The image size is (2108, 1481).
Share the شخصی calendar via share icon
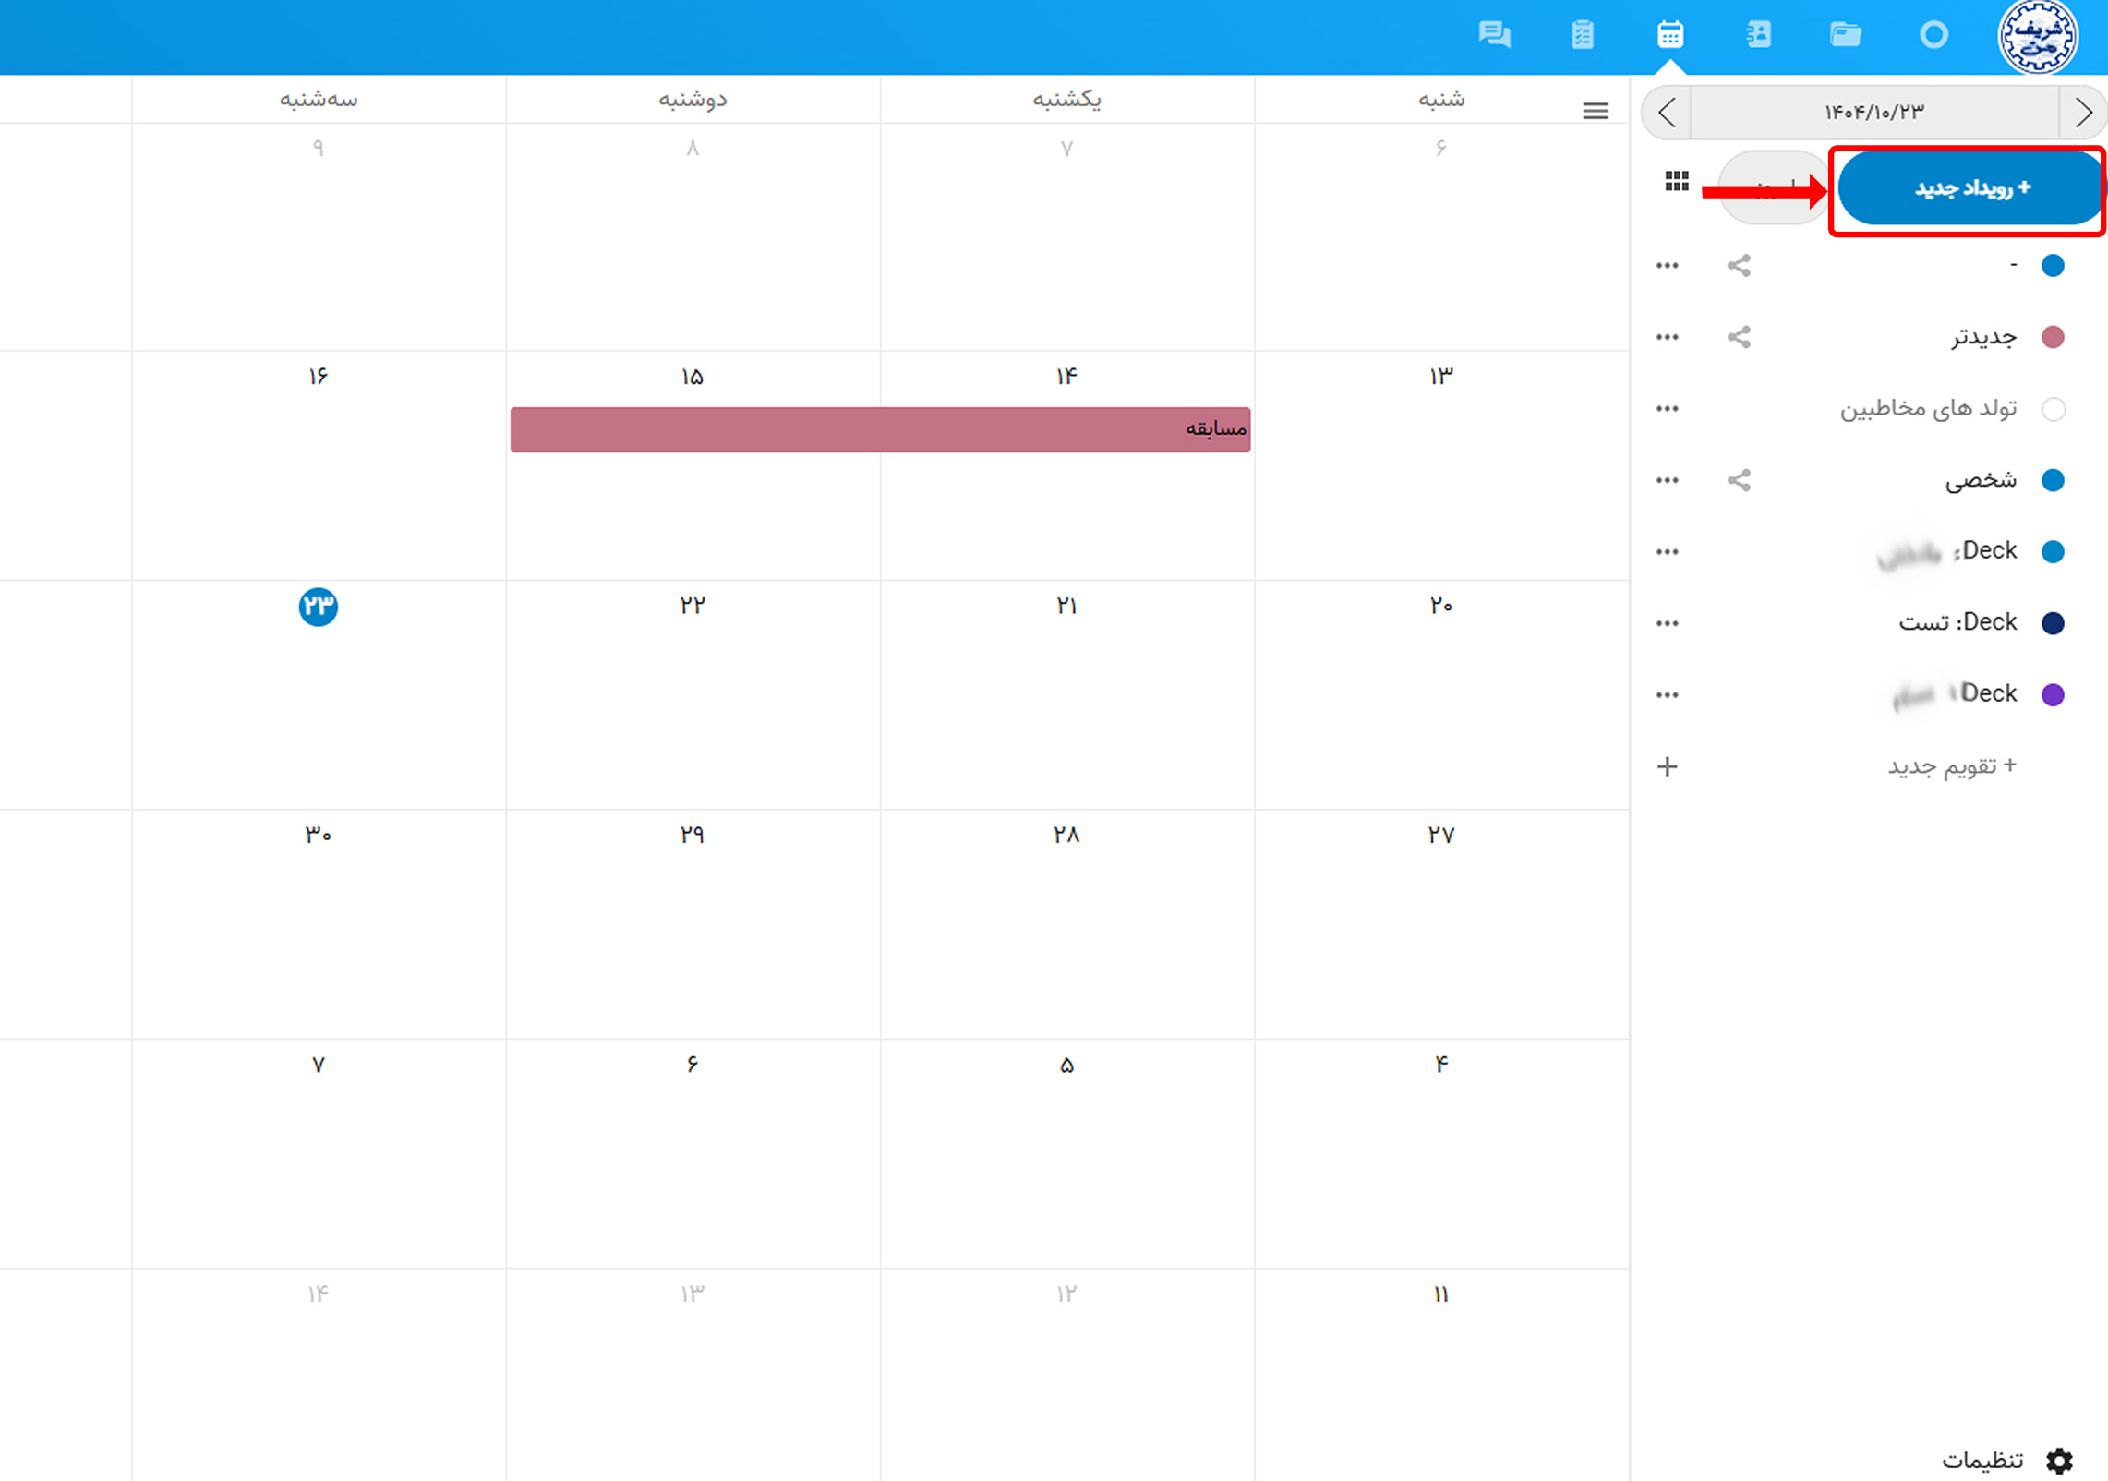click(1739, 480)
